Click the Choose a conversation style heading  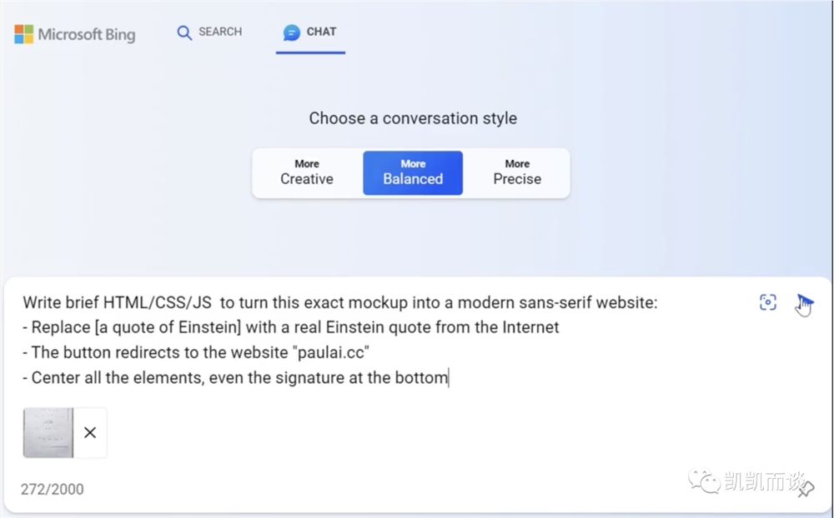413,118
